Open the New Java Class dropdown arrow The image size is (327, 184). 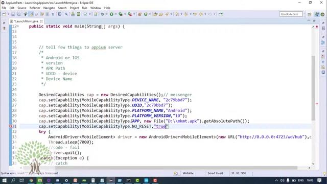(150, 14)
